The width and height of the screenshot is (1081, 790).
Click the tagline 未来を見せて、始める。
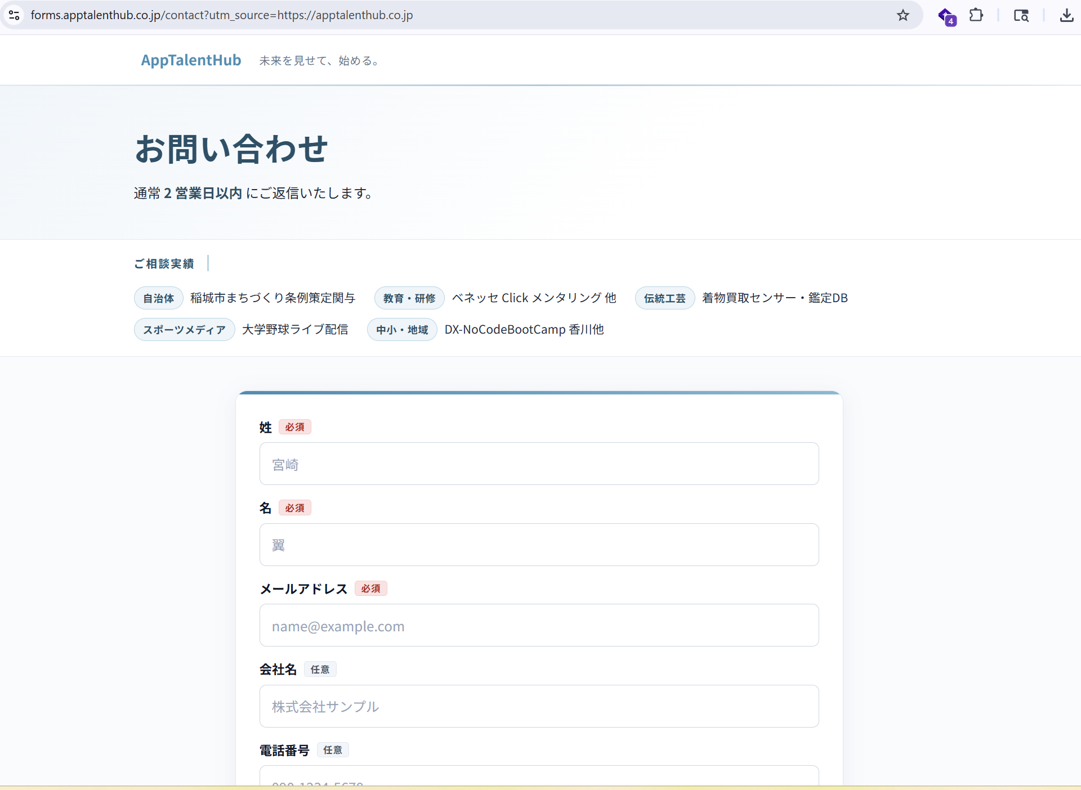point(321,61)
